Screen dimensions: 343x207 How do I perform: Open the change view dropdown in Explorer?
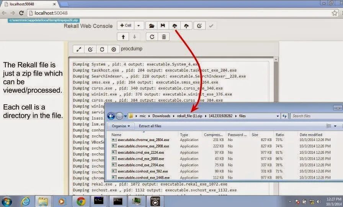click(335, 126)
